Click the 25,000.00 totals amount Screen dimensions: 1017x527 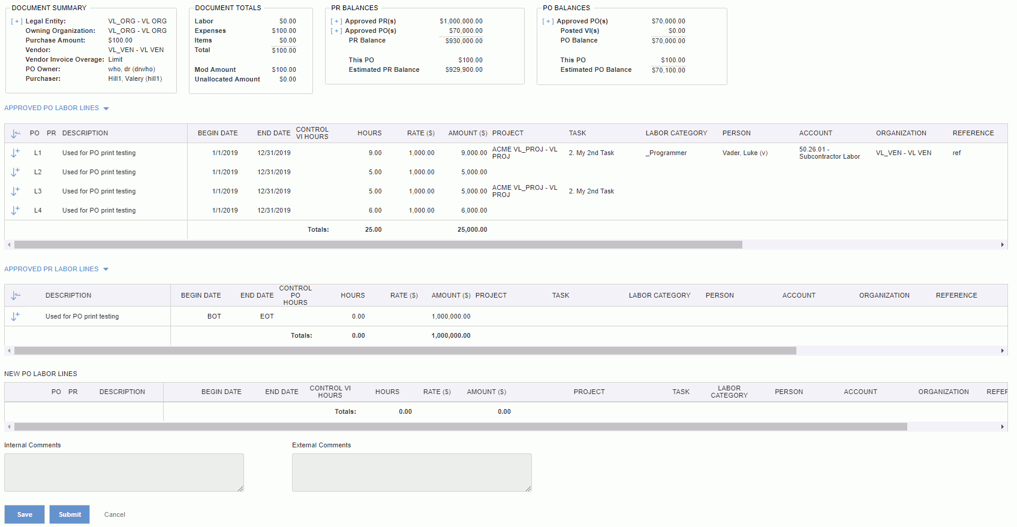[472, 230]
